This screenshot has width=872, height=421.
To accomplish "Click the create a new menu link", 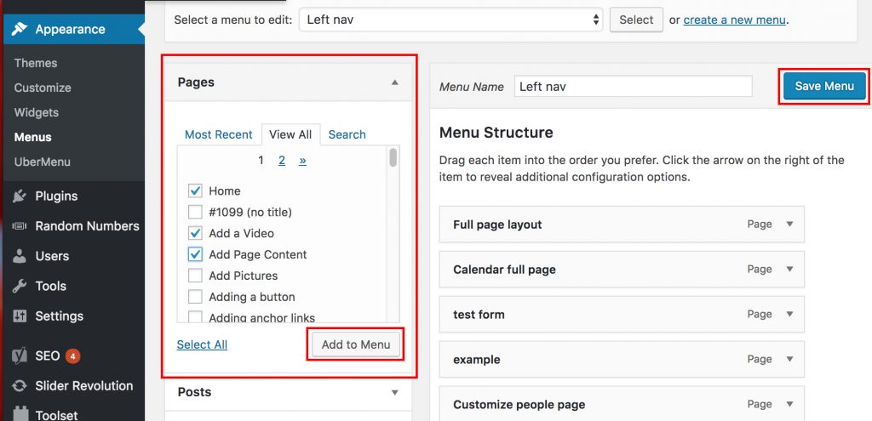I will point(735,20).
